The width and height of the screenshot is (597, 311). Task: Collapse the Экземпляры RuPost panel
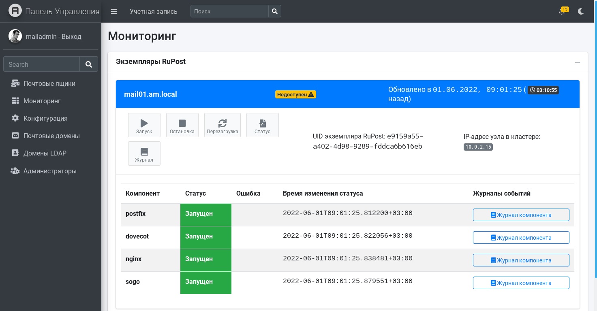click(x=578, y=62)
